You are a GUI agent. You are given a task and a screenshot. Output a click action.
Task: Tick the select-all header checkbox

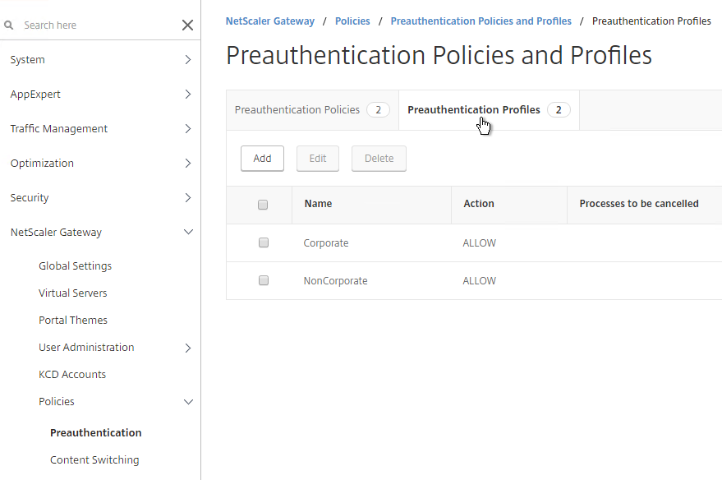pyautogui.click(x=263, y=205)
